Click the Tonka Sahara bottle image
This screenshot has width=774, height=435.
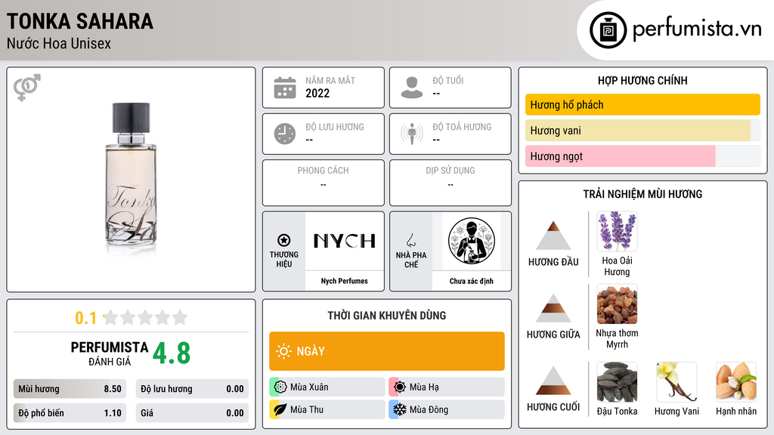tap(131, 180)
